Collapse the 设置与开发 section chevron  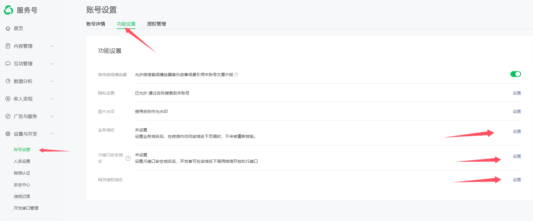coord(52,134)
